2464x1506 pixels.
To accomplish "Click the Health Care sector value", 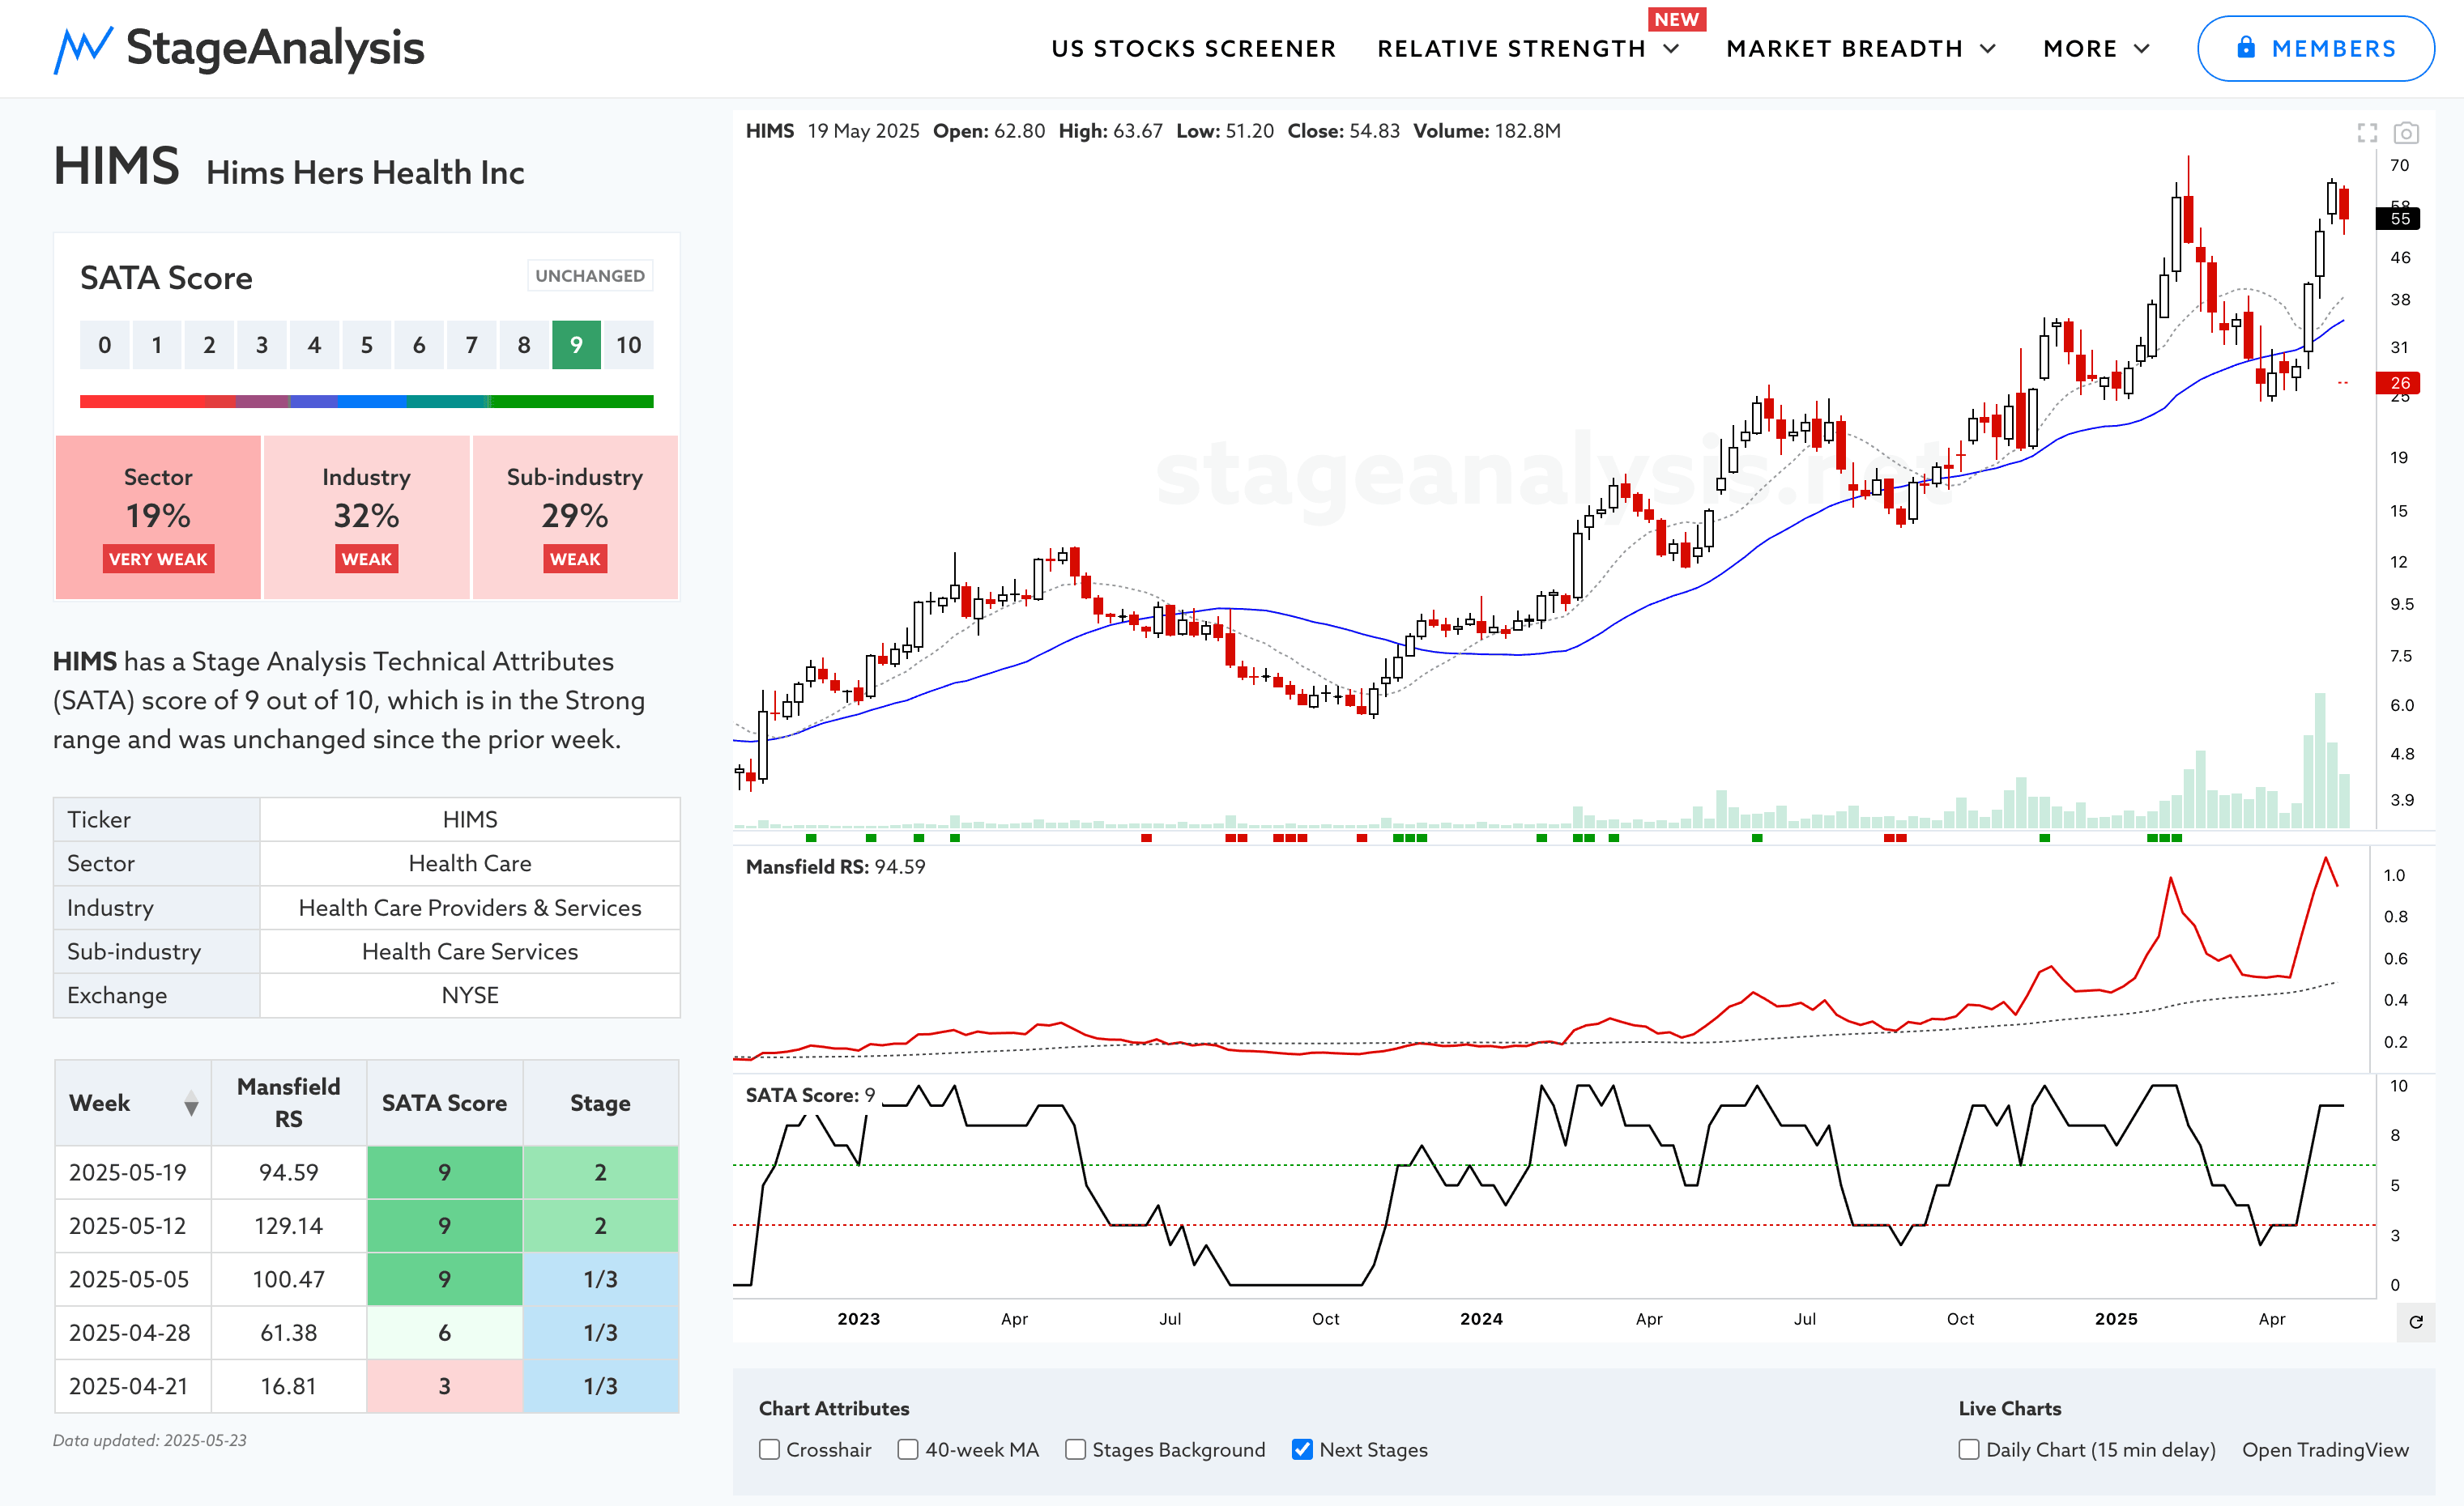I will click(x=470, y=863).
